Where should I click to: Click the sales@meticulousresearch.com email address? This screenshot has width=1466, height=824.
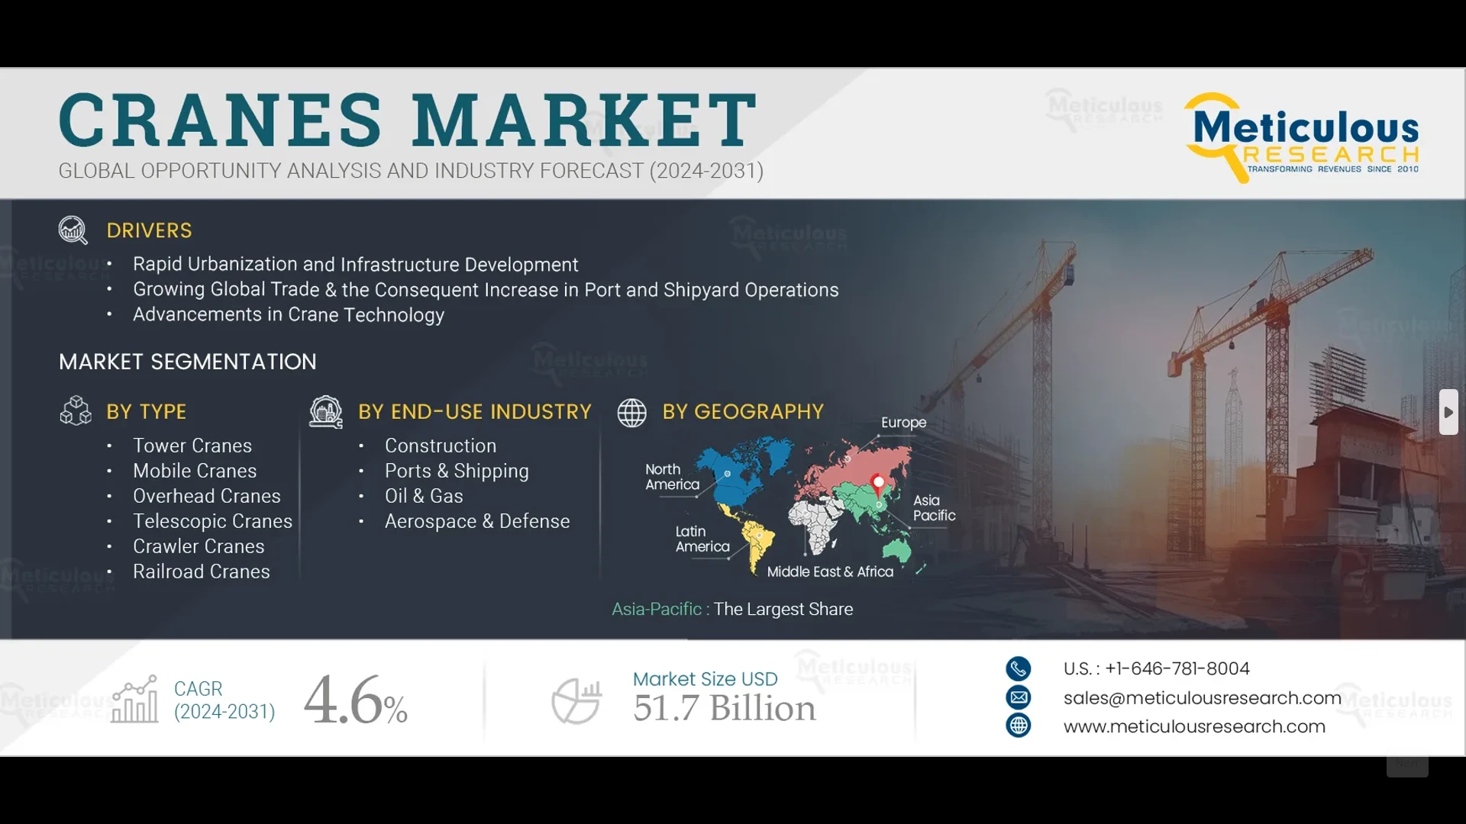coord(1203,697)
